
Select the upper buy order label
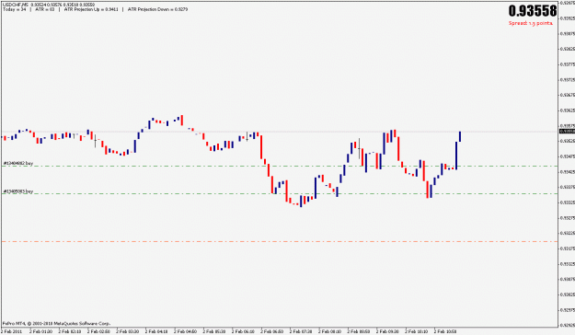[18, 163]
